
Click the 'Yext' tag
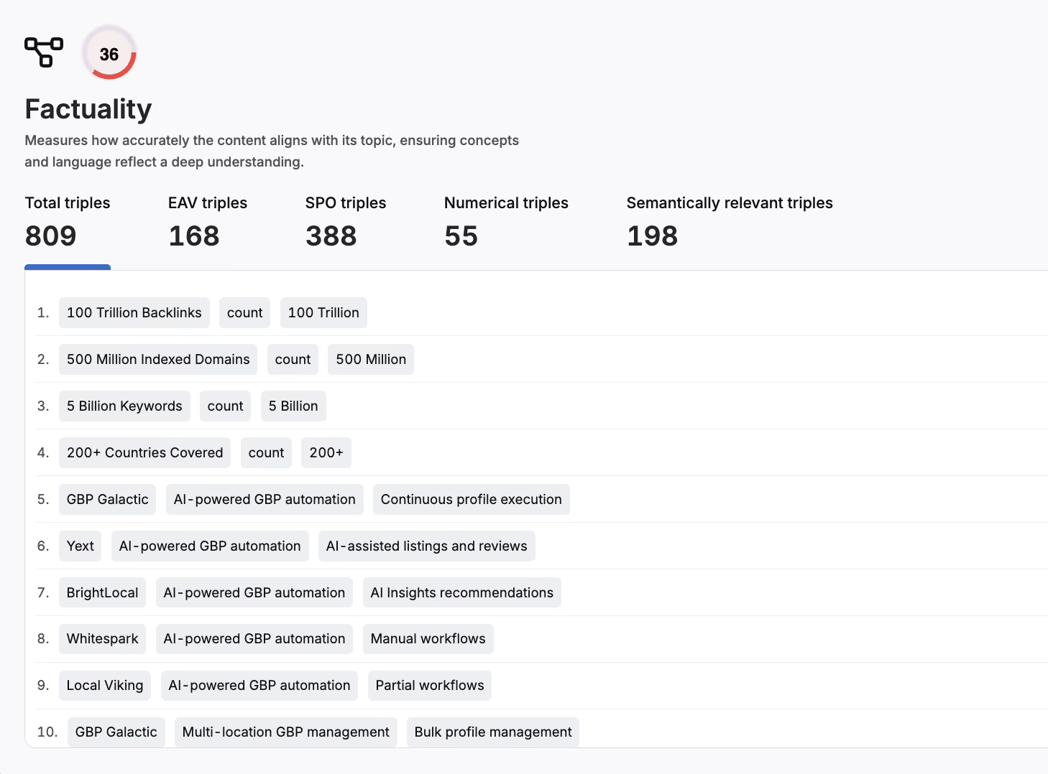point(81,546)
